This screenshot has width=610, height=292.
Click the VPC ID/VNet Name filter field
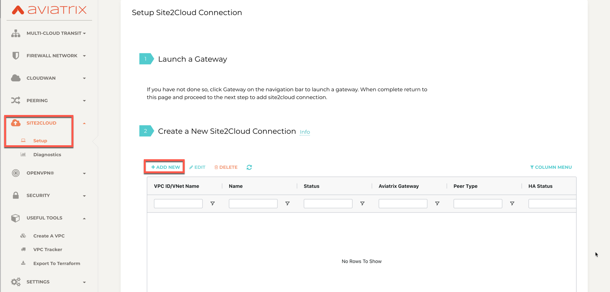point(178,203)
